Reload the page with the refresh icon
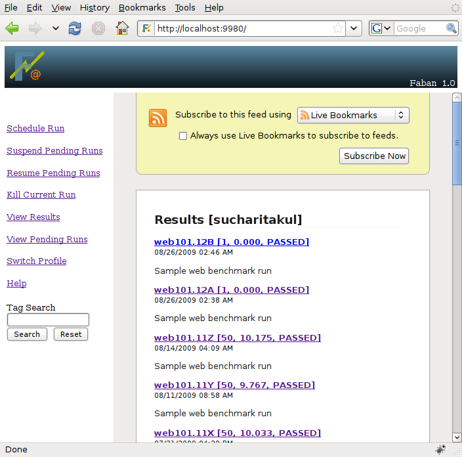Screen dimensions: 462x457 click(x=75, y=28)
